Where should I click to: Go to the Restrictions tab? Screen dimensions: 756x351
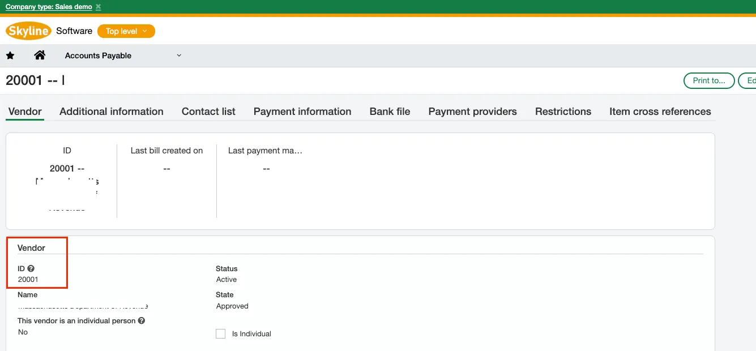563,112
